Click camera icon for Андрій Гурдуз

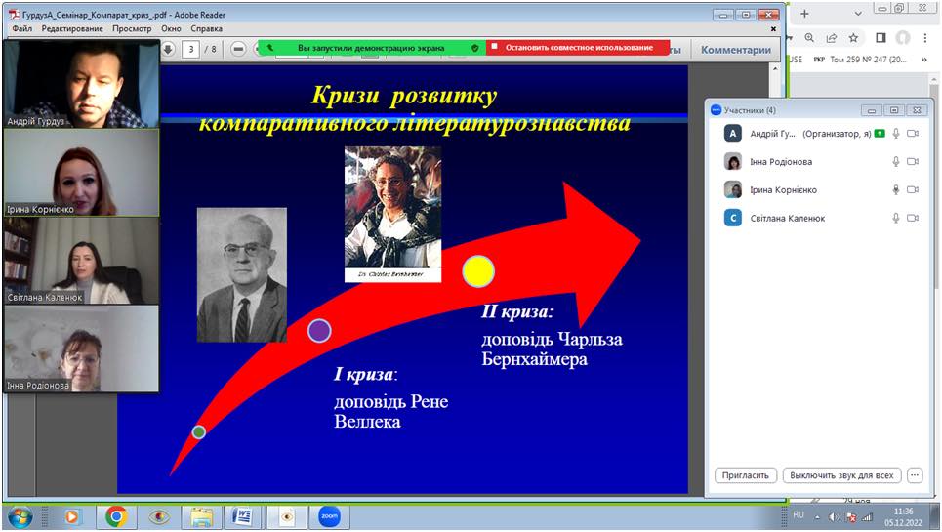pos(914,134)
